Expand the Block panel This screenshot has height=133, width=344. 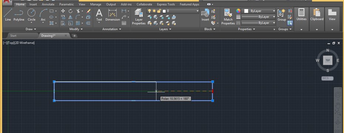pyautogui.click(x=210, y=29)
